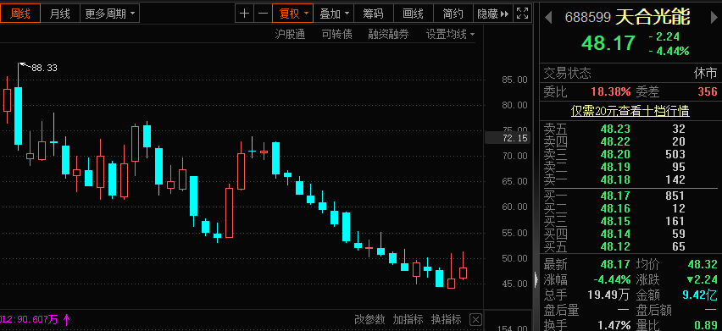Close the indicator panel with X icon
Screen dimensions: 722x331
pyautogui.click(x=476, y=319)
